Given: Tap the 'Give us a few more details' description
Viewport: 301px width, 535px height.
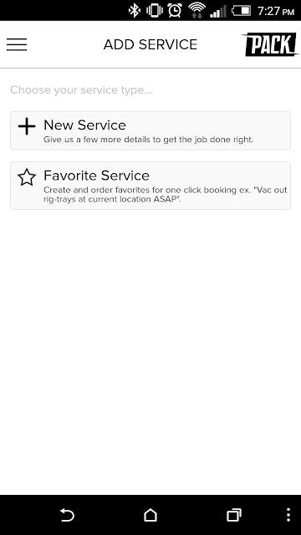Looking at the screenshot, I should [149, 140].
